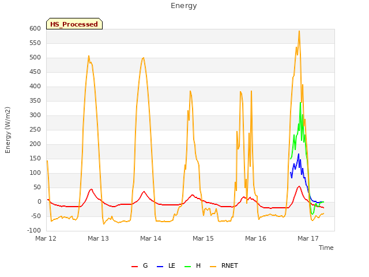The height and width of the screenshot is (277, 369).
Task: Select the Mar 14 x-axis label
Action: 151,238
